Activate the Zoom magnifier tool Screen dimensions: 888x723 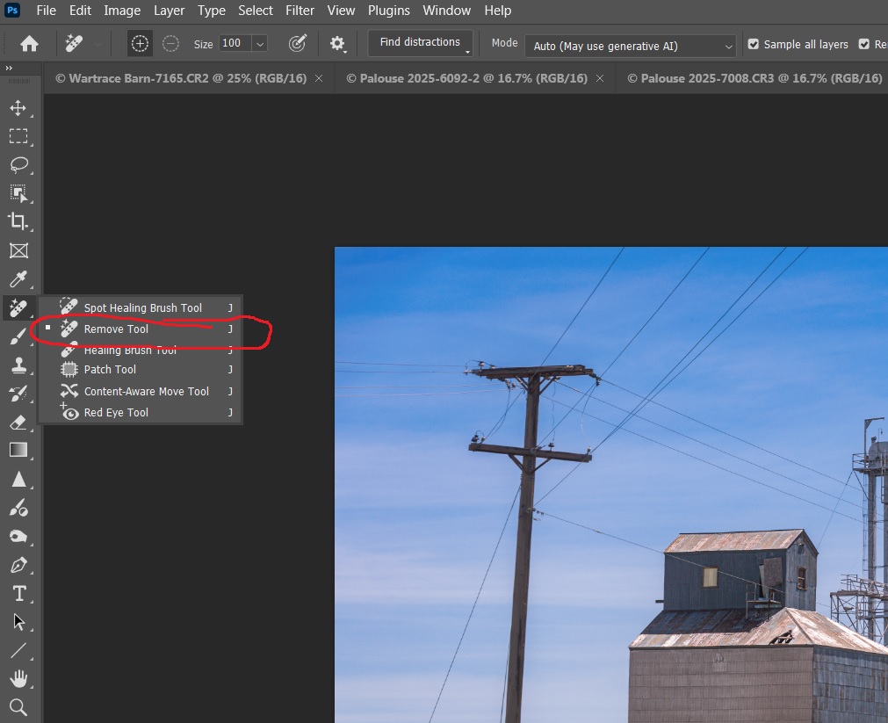pos(18,706)
